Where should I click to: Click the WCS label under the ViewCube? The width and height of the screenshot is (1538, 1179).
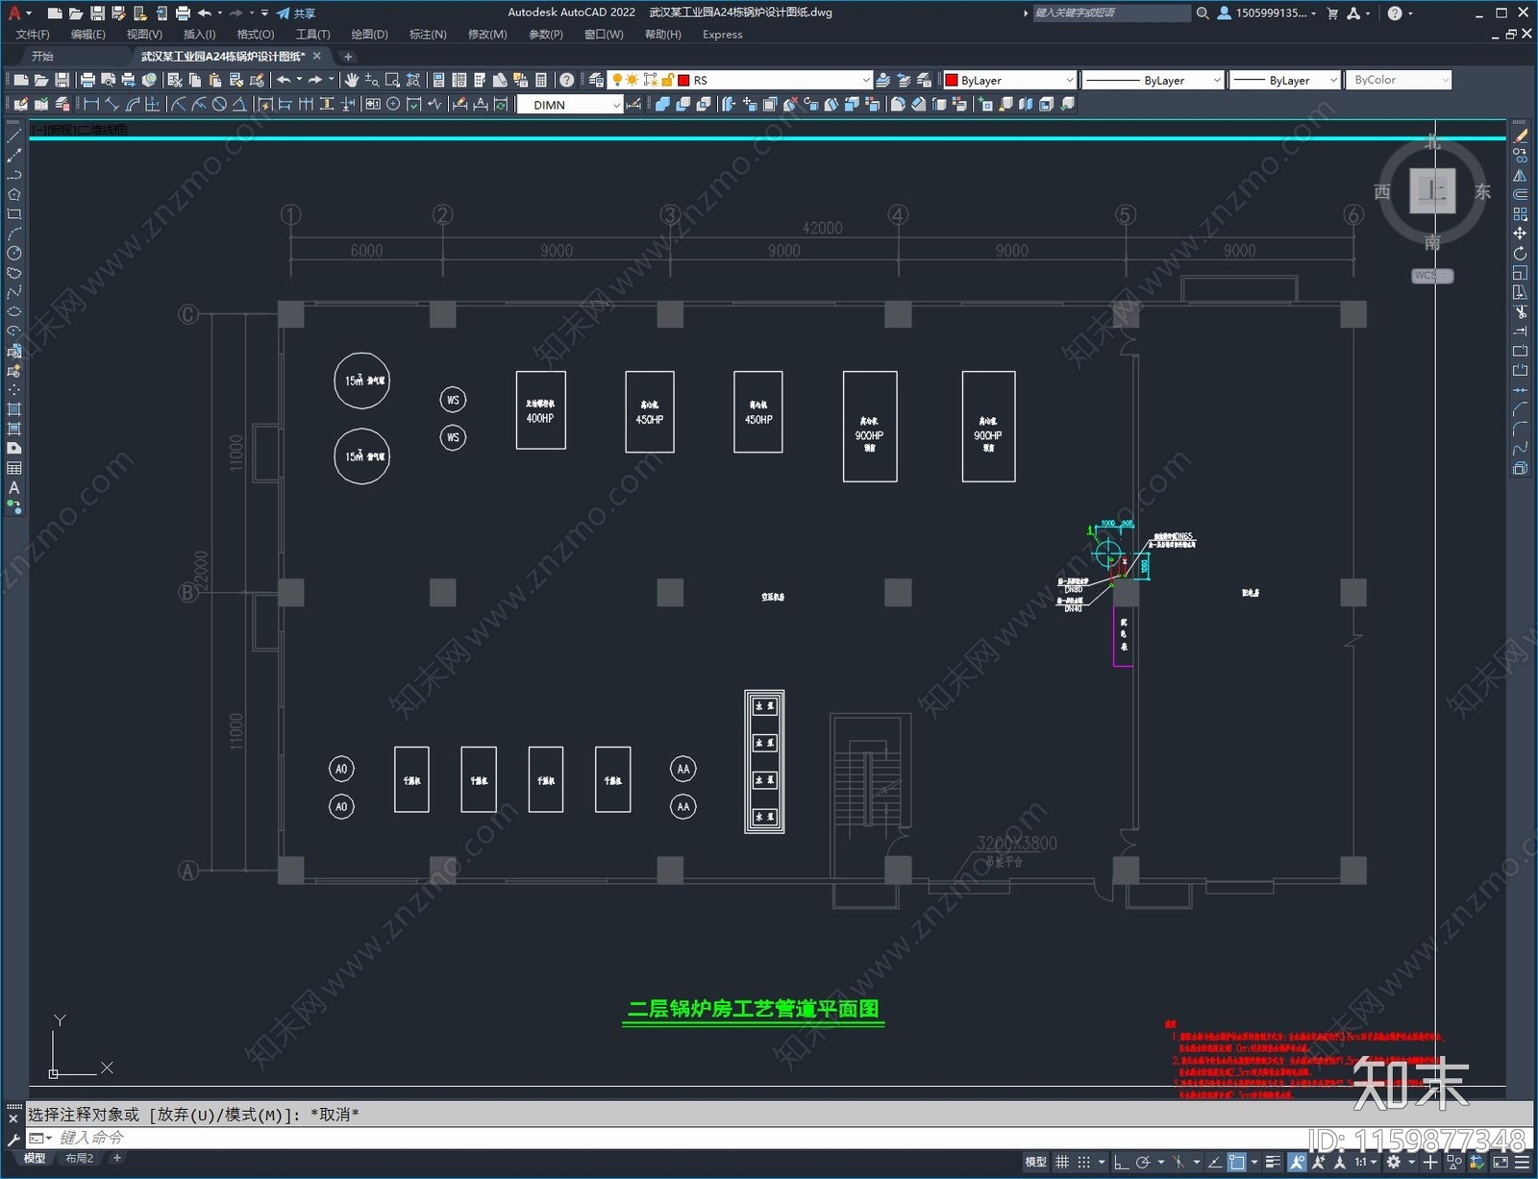(x=1431, y=276)
